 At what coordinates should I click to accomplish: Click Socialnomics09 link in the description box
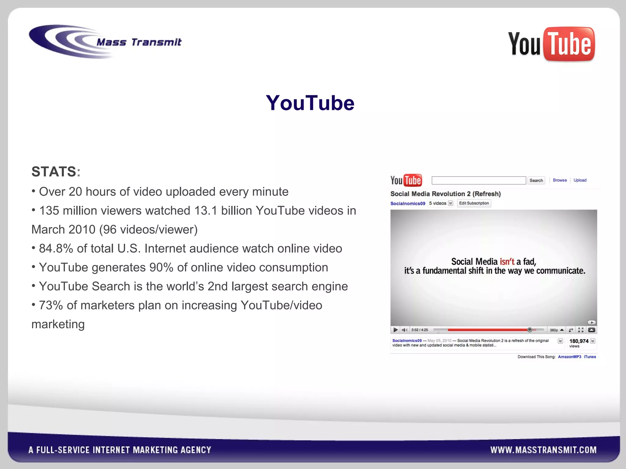(x=407, y=340)
